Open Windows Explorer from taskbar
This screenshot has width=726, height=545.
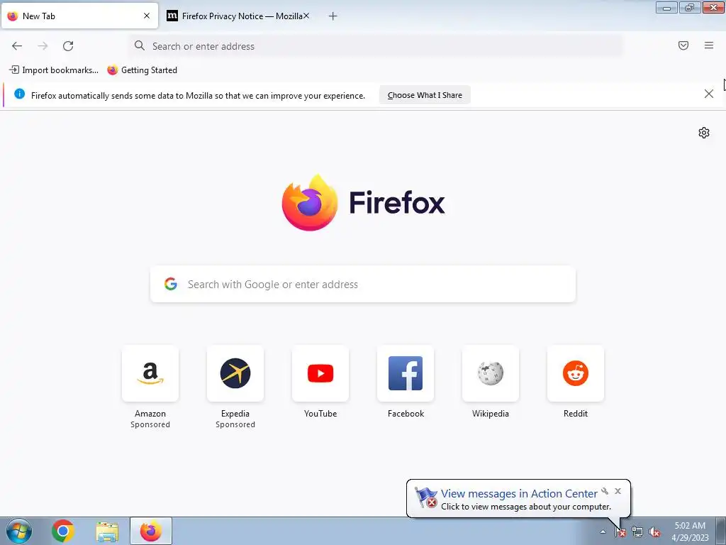click(107, 532)
